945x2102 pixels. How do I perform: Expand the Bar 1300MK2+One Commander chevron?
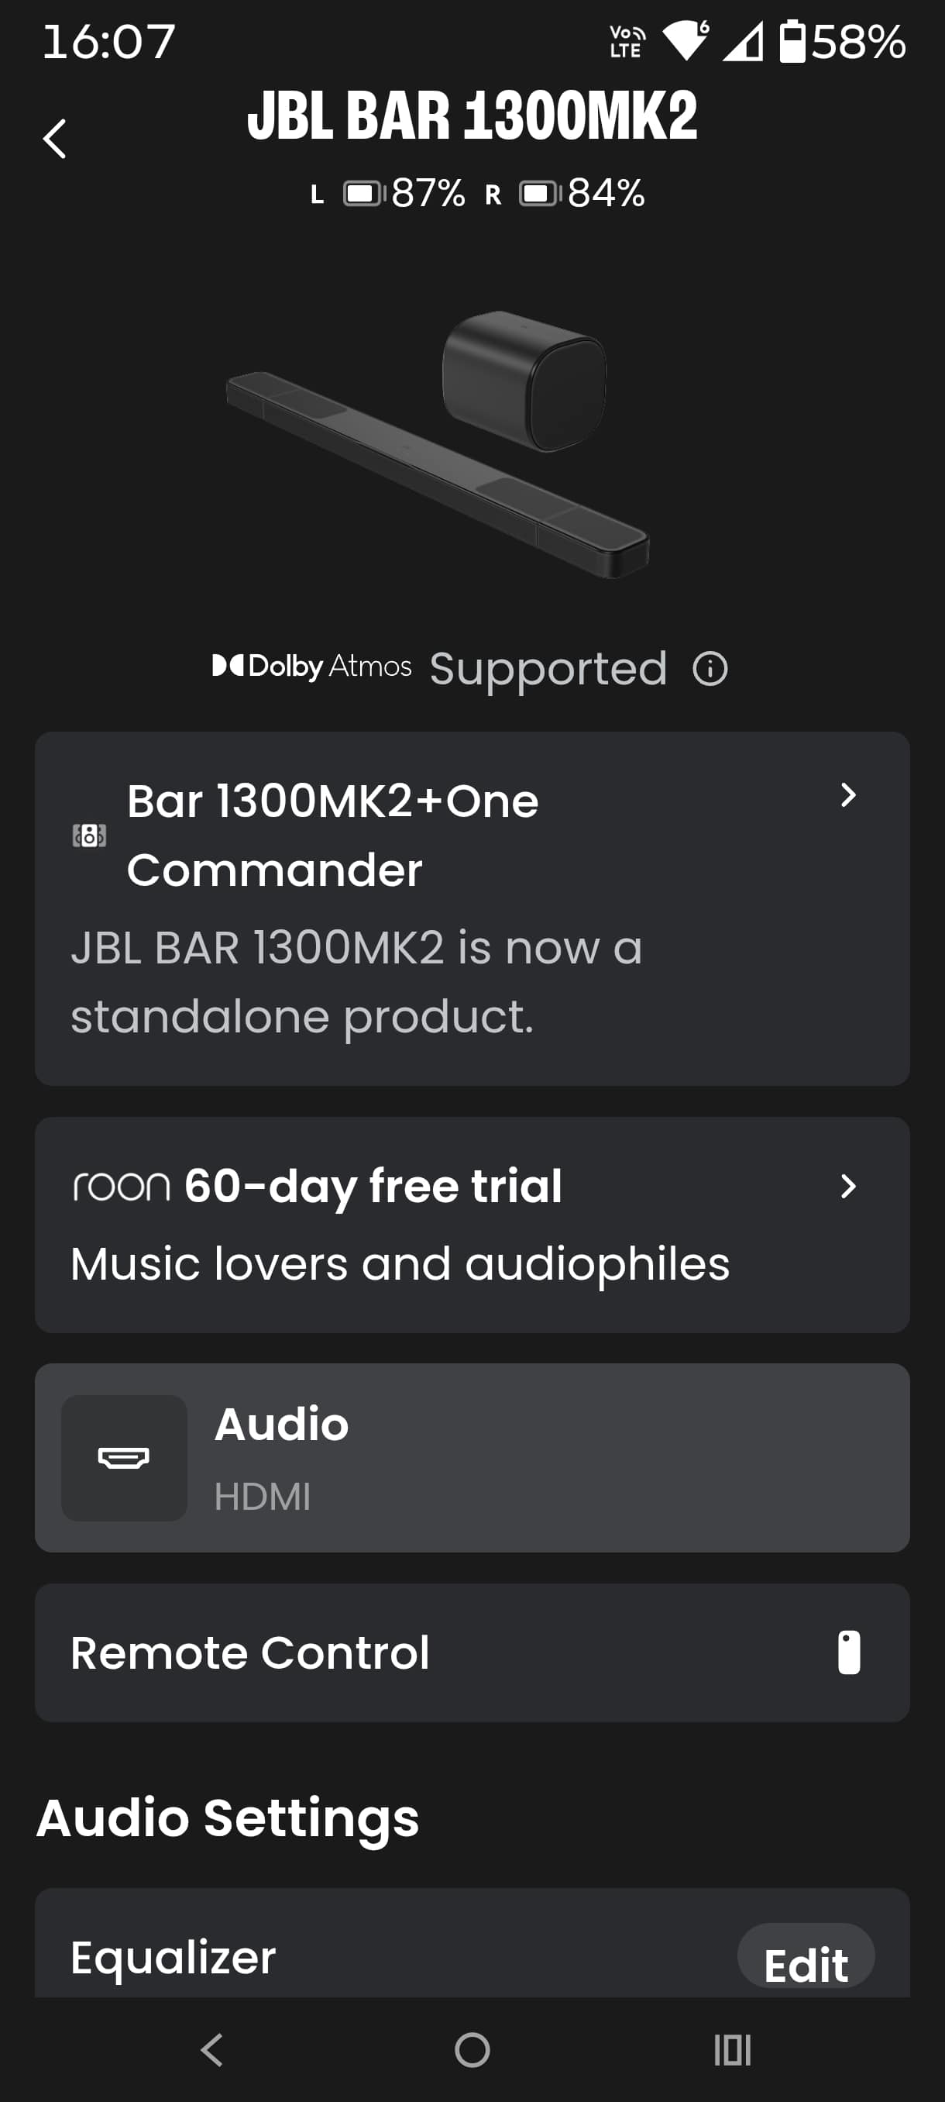(x=848, y=794)
